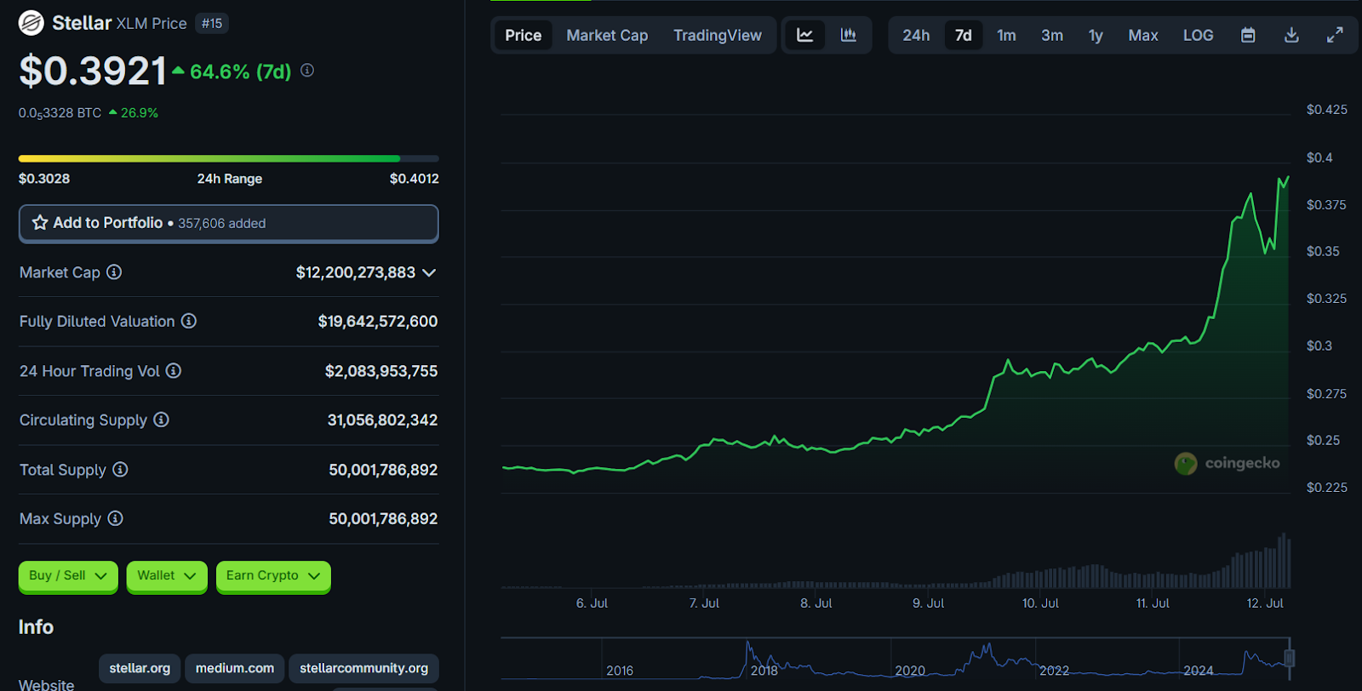1362x691 pixels.
Task: Click the $2,083,953,755 trading volume value
Action: 381,371
